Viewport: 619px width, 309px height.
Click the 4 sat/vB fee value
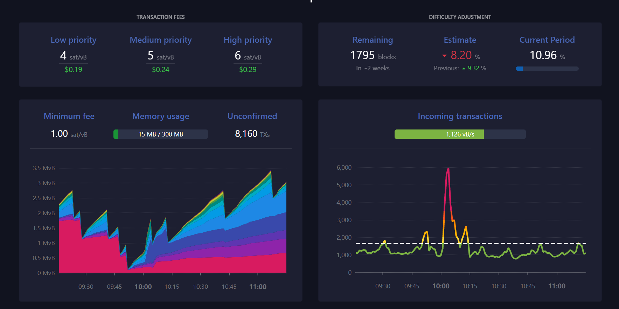point(74,56)
